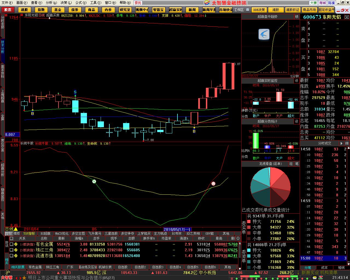
Task: Click the 锁 lock icon on 超赢盘中趋势 panel
Action: (297, 17)
